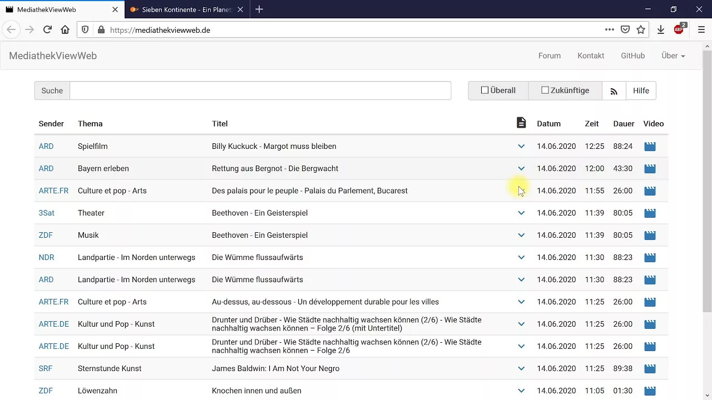This screenshot has height=400, width=712.
Task: Switch to the MediathekViewWeb tab
Action: [x=61, y=9]
